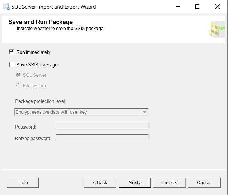Viewport: 228px width, 195px height.
Task: Click the SSIS package graphic in the header
Action: [217, 29]
